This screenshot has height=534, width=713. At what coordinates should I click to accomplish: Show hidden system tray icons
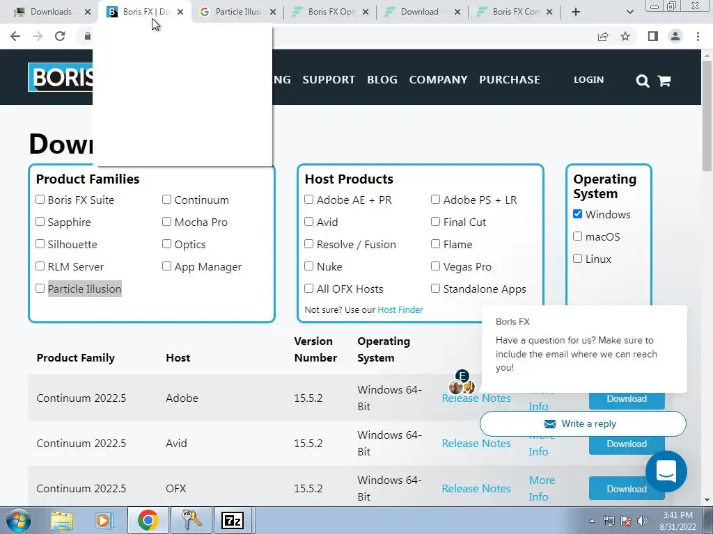592,521
